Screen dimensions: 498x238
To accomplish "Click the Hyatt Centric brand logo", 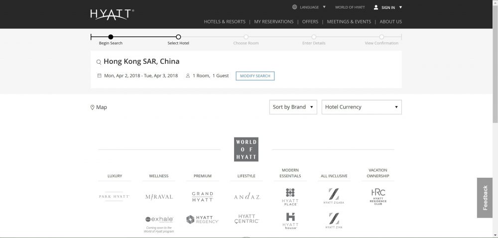I will point(247,219).
